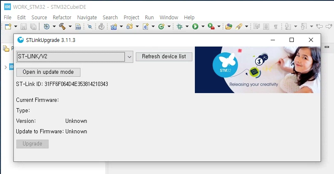Click the Previous Annotation icon
The width and height of the screenshot is (334, 174).
[x=304, y=26]
